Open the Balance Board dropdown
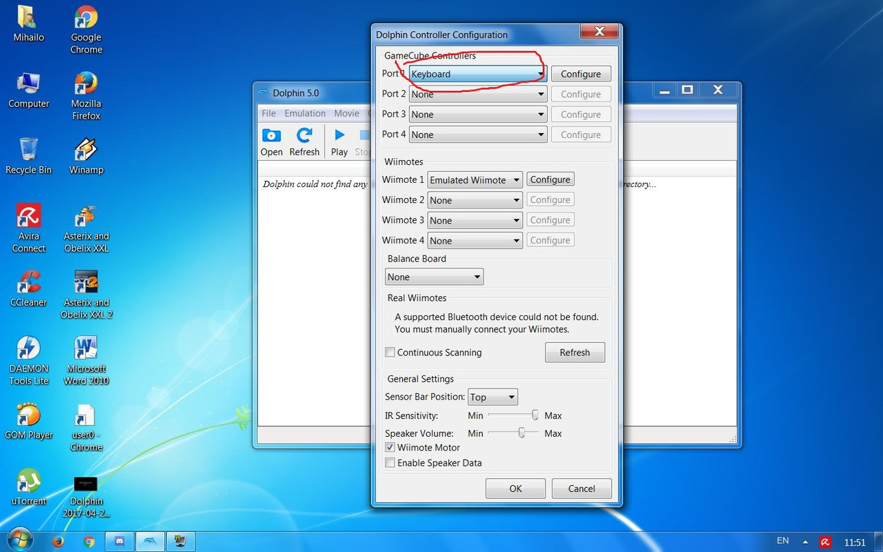This screenshot has height=552, width=883. [x=434, y=277]
